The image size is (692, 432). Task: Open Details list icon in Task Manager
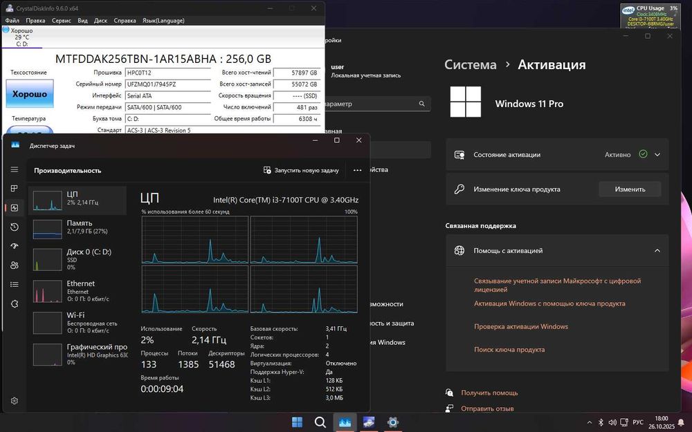[14, 284]
